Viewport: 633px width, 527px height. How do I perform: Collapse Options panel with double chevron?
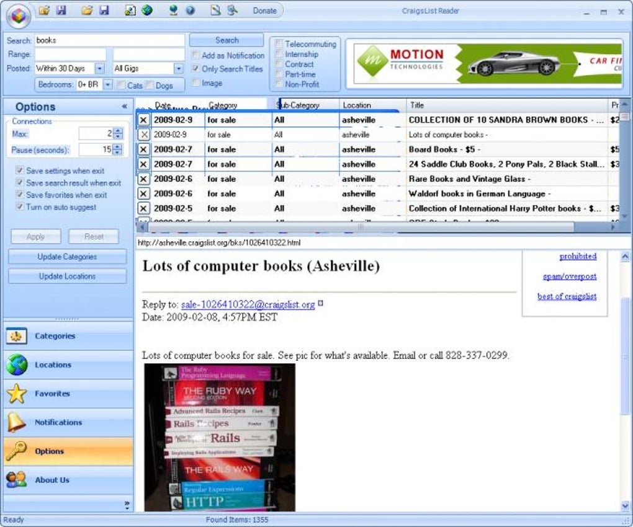pos(124,107)
